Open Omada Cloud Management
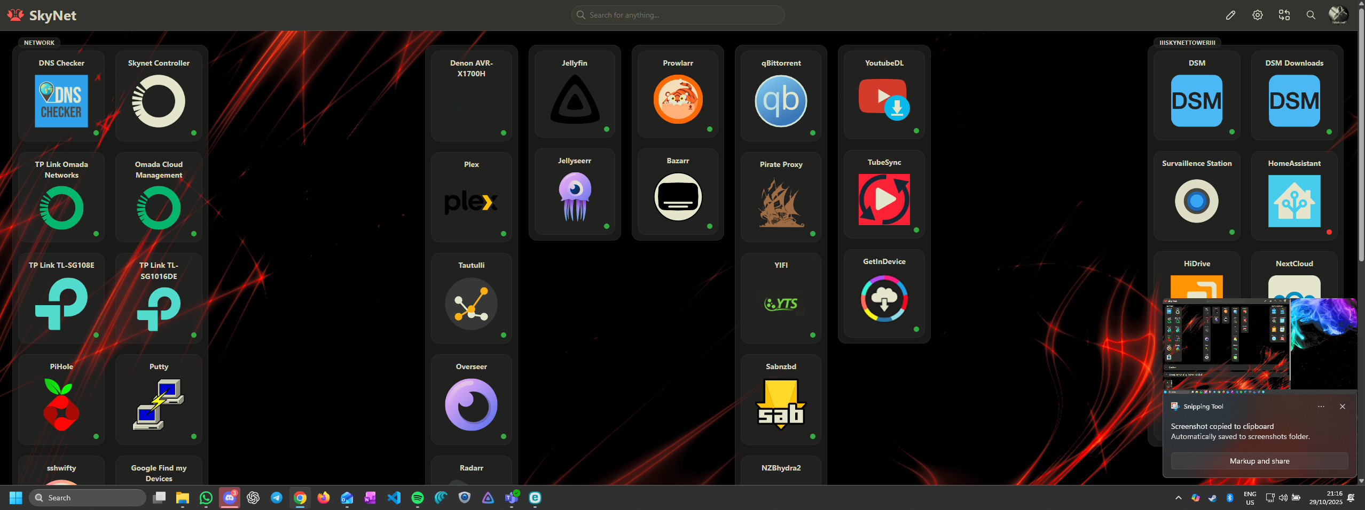The width and height of the screenshot is (1365, 510). coord(159,197)
